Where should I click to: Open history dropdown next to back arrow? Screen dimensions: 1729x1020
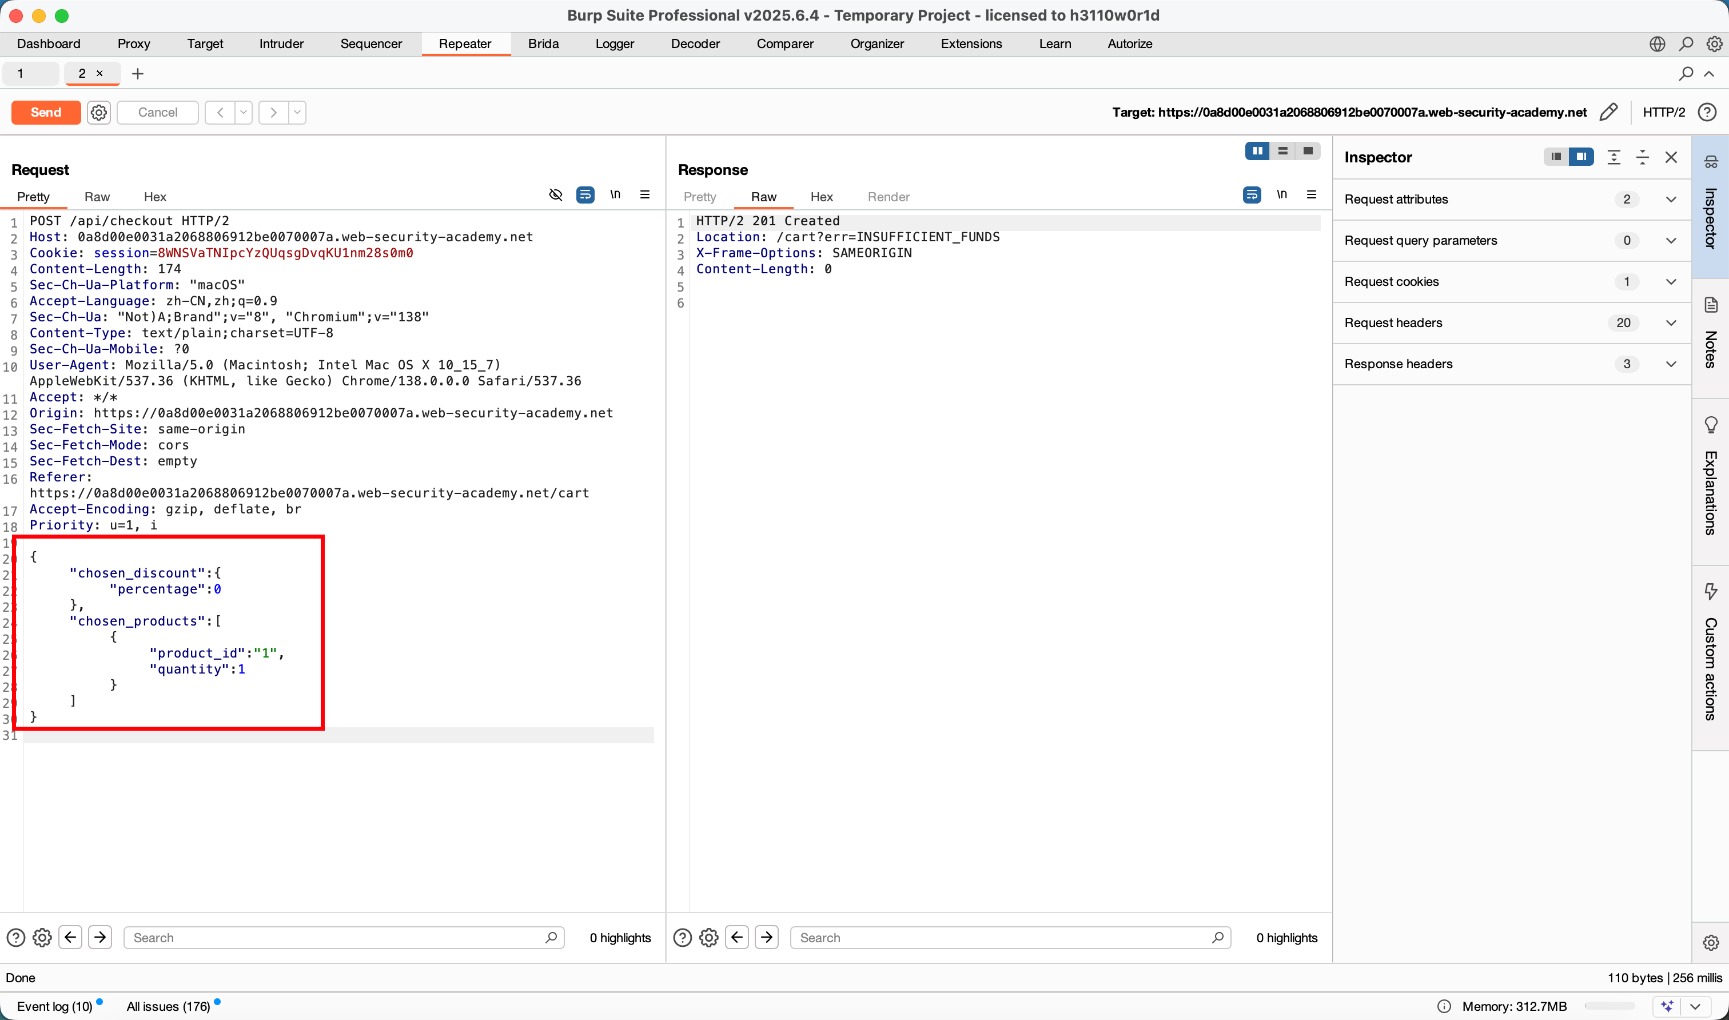tap(243, 112)
